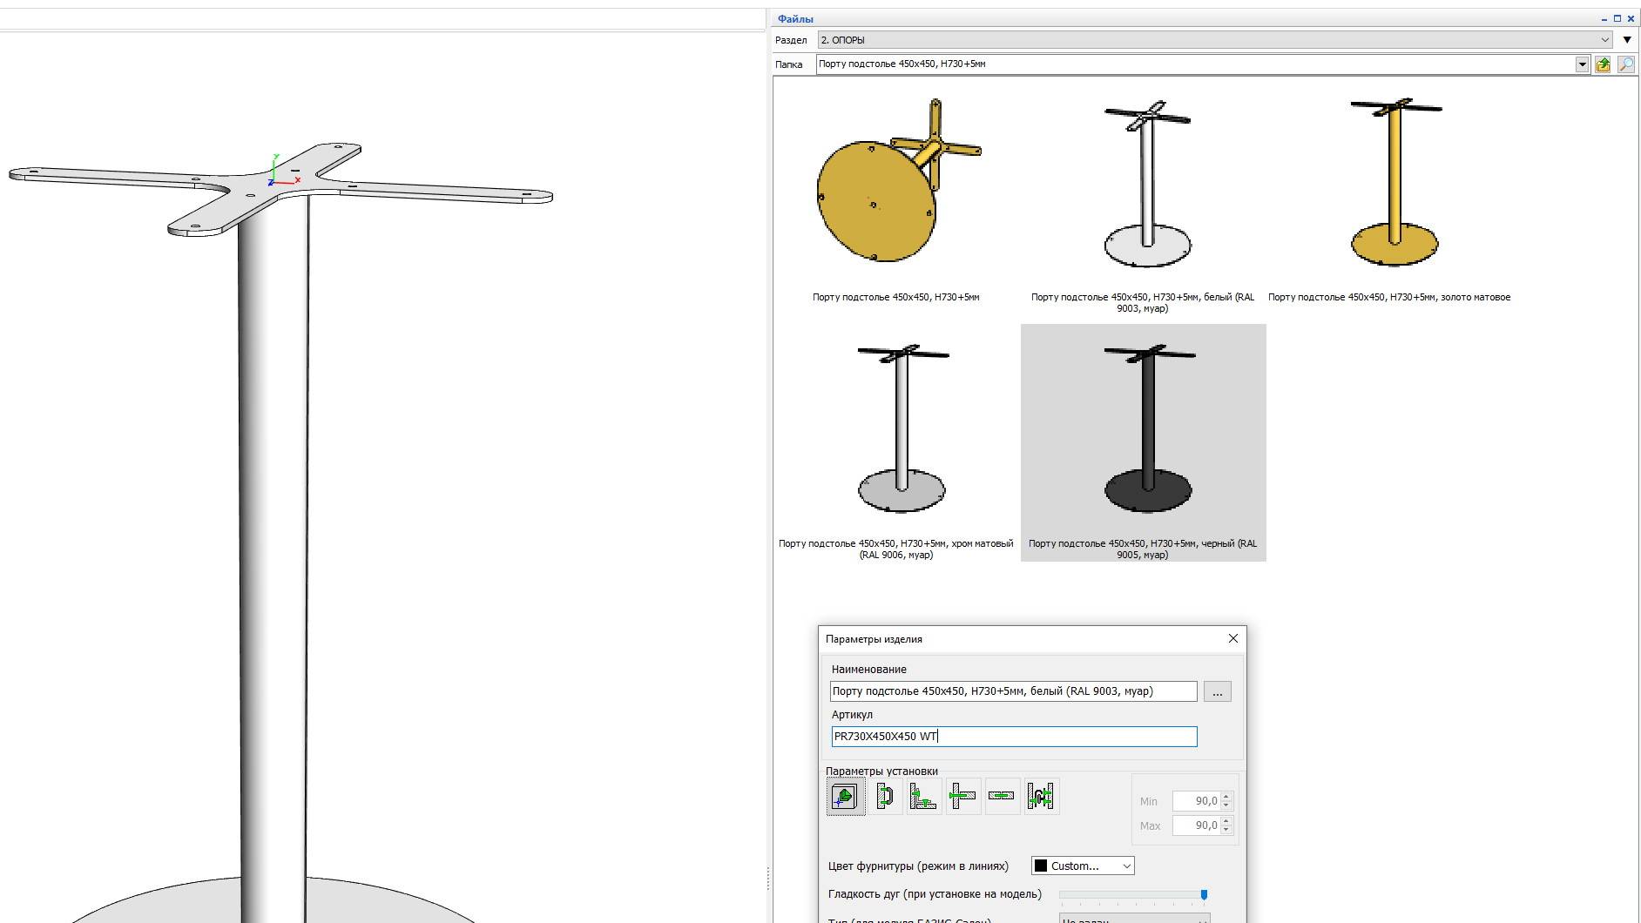Select the between-panels hinge installation icon
The height and width of the screenshot is (923, 1641).
tap(1041, 797)
